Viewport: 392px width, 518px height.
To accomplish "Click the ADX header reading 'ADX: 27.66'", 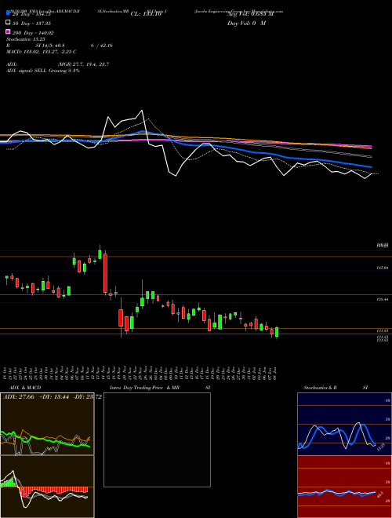I will 19,397.
